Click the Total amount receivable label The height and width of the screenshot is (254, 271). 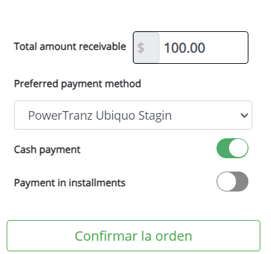pos(70,47)
